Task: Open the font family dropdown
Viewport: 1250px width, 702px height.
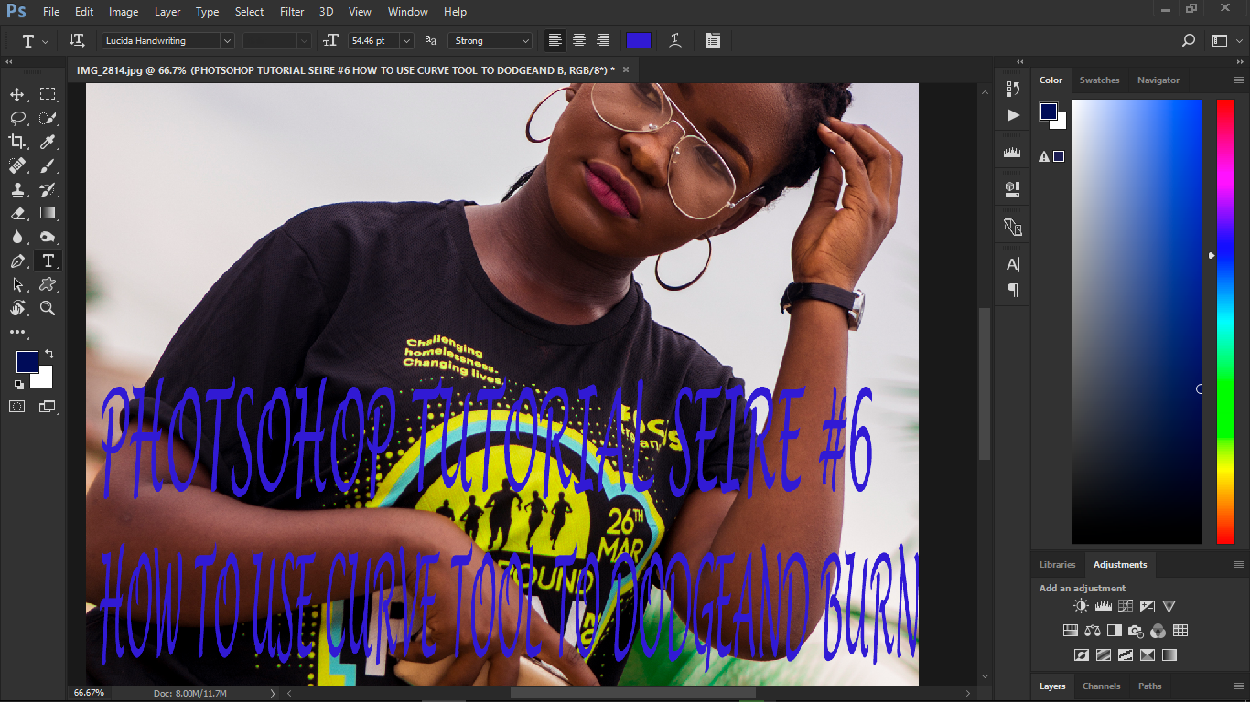Action: 226,39
